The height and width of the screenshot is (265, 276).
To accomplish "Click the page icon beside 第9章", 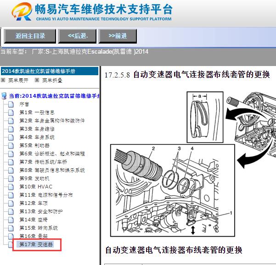I will (x=11, y=179).
